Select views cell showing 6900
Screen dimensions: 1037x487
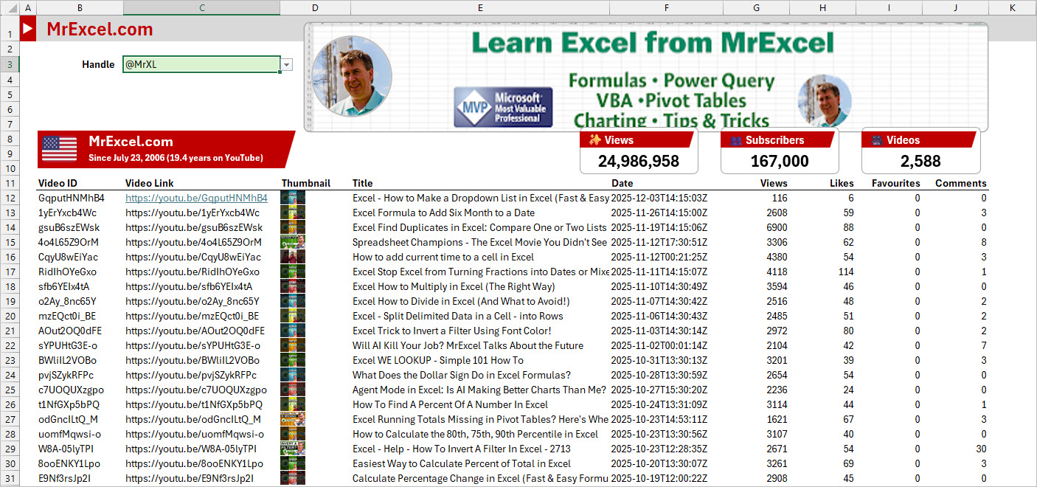pos(756,227)
